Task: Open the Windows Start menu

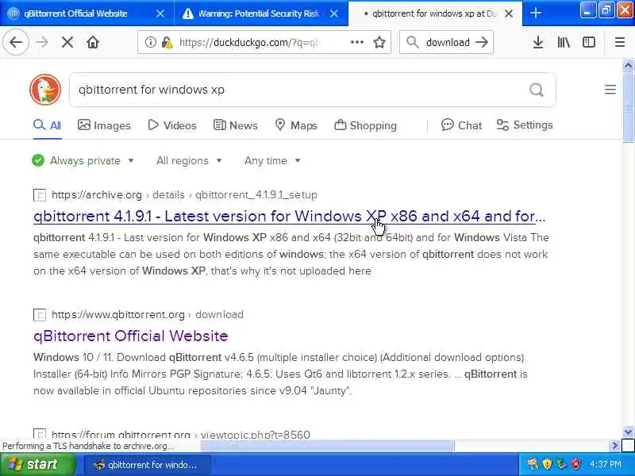Action: pos(38,464)
